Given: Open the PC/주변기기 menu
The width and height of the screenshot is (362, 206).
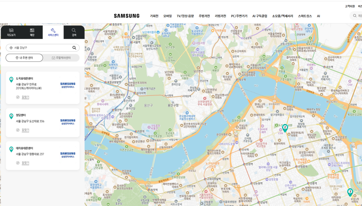Looking at the screenshot, I should click(x=239, y=16).
